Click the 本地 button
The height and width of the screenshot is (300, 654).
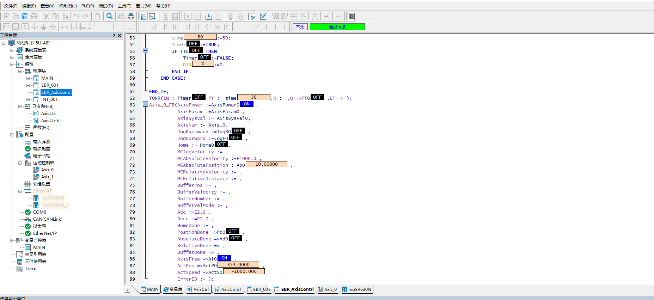(x=300, y=27)
